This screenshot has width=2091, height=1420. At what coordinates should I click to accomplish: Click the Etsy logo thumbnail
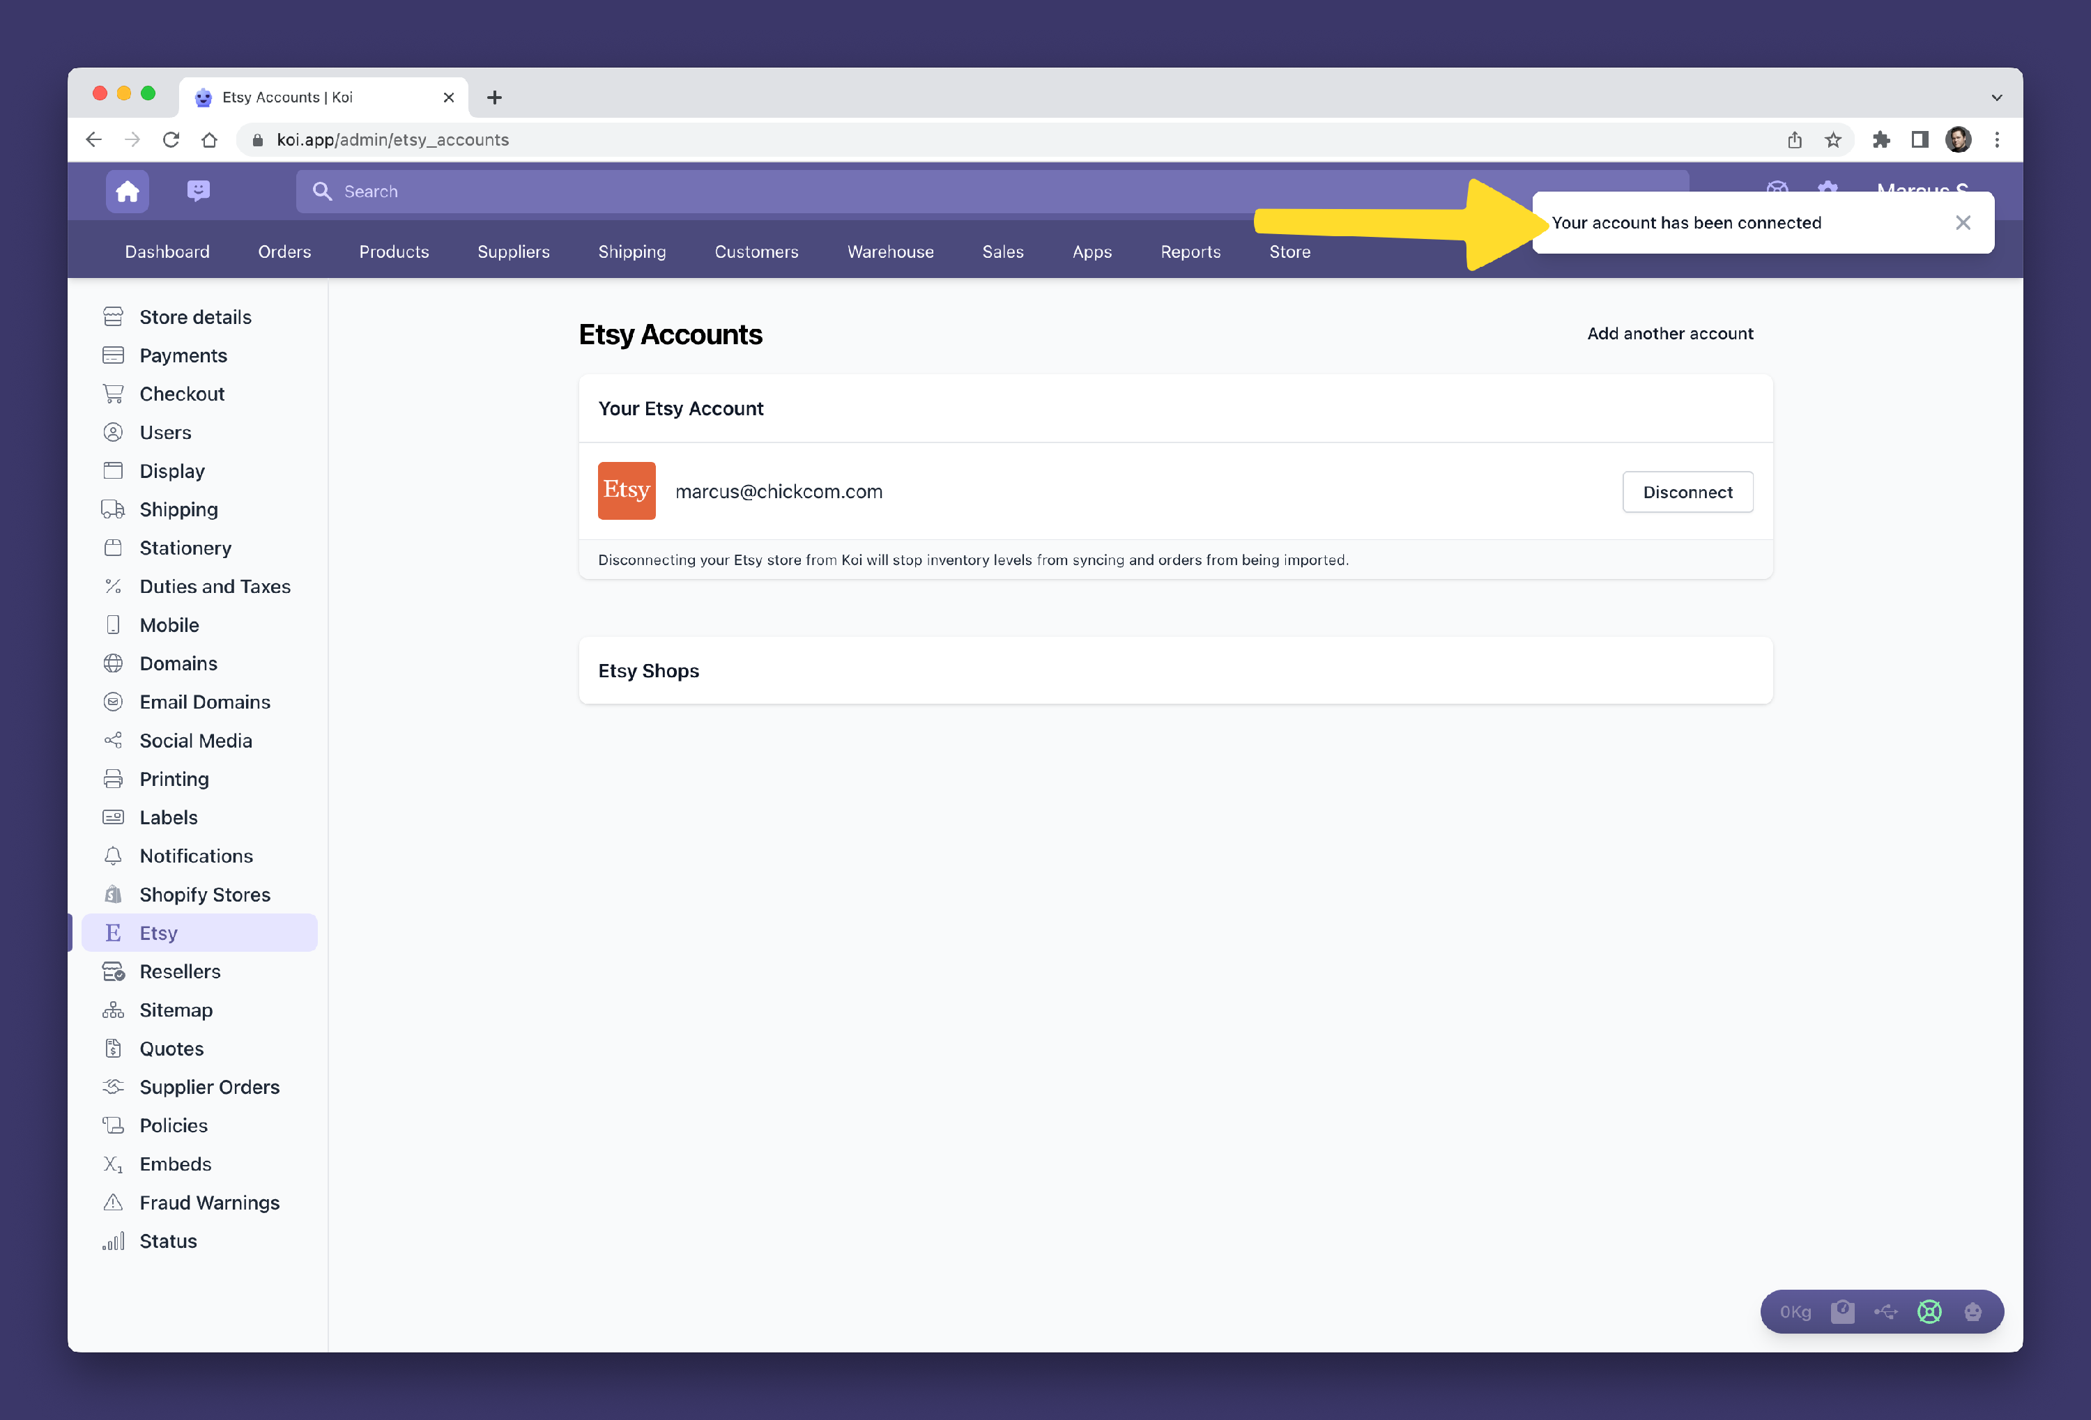pyautogui.click(x=626, y=491)
